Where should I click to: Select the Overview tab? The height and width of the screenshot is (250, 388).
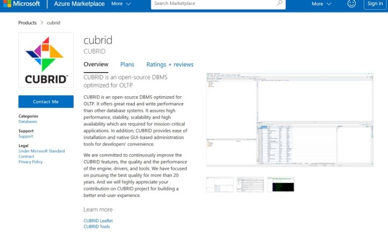[x=96, y=65]
